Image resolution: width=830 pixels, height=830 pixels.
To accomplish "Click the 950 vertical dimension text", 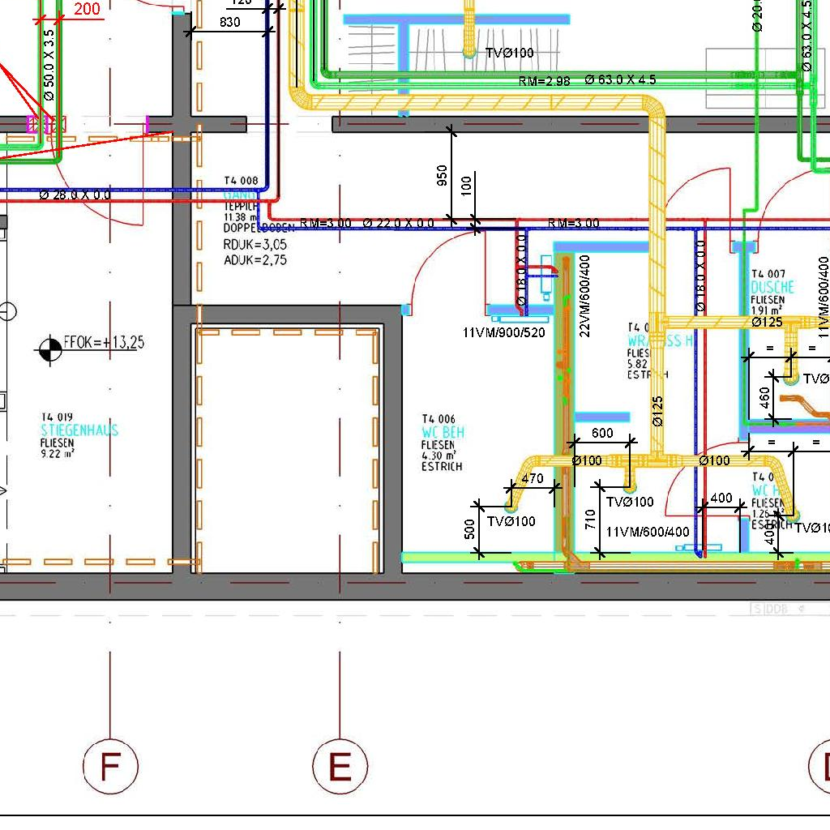I will (x=442, y=176).
